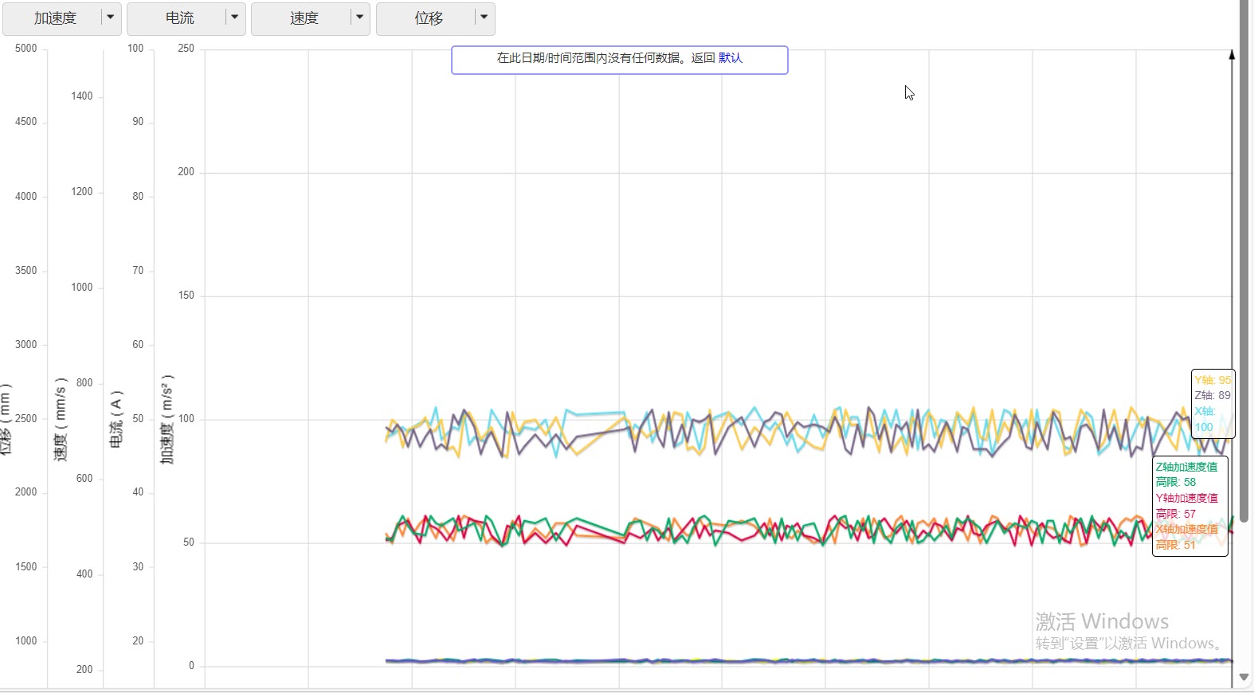Viewport: 1254px width, 693px height.
Task: Click the Y轴加速度值 legend entry
Action: [1186, 498]
